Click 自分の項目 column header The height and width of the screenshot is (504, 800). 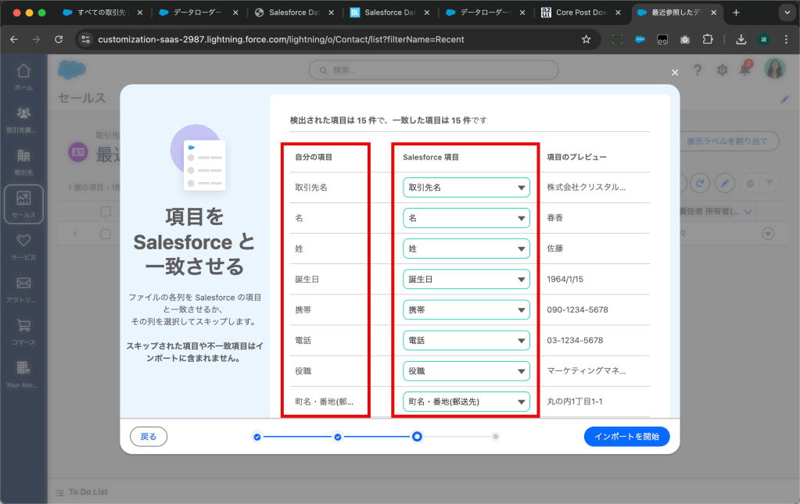[314, 157]
